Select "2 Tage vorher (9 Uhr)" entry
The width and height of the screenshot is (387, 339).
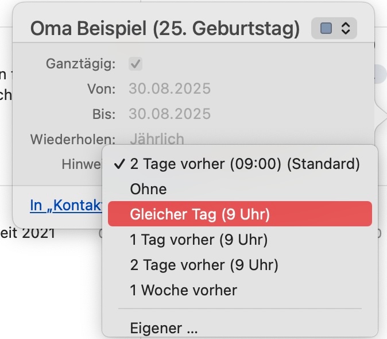click(204, 265)
